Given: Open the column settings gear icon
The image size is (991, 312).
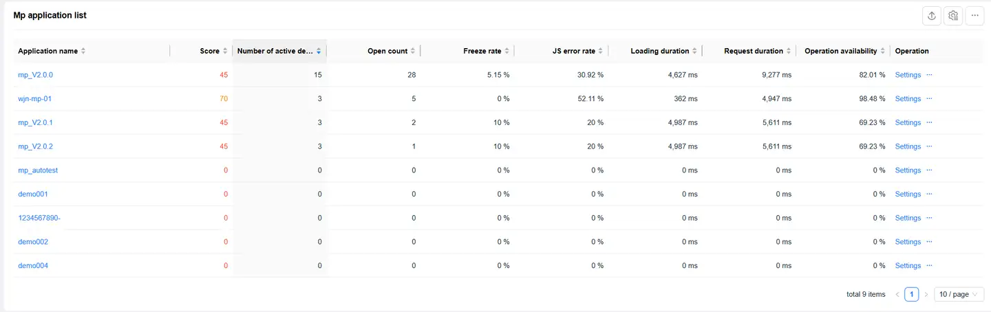Looking at the screenshot, I should coord(953,16).
